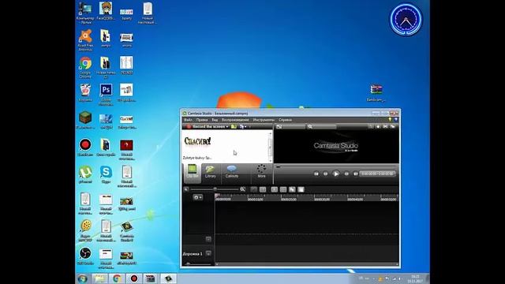Screen dimensions: 505x284
Task: Jump to previous clip in preview
Action: pyautogui.click(x=316, y=174)
